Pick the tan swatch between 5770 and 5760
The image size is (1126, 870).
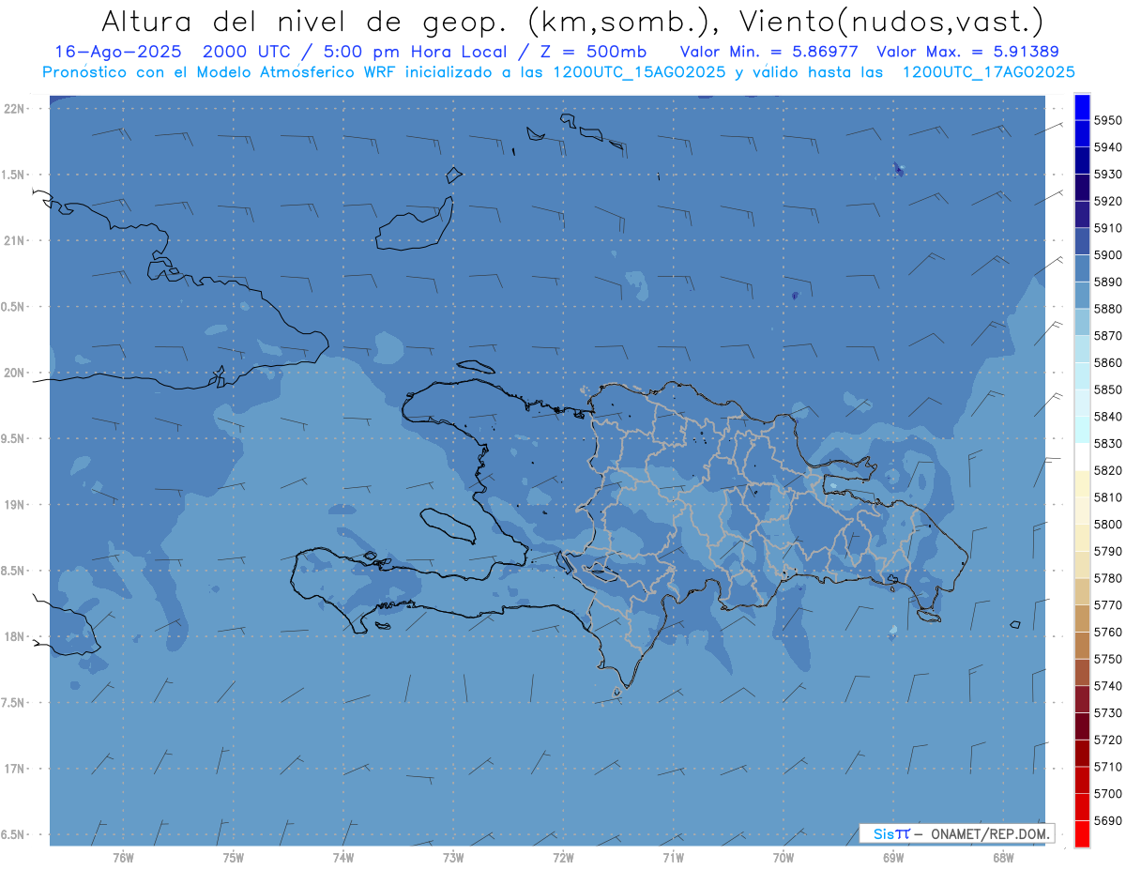pyautogui.click(x=1082, y=618)
